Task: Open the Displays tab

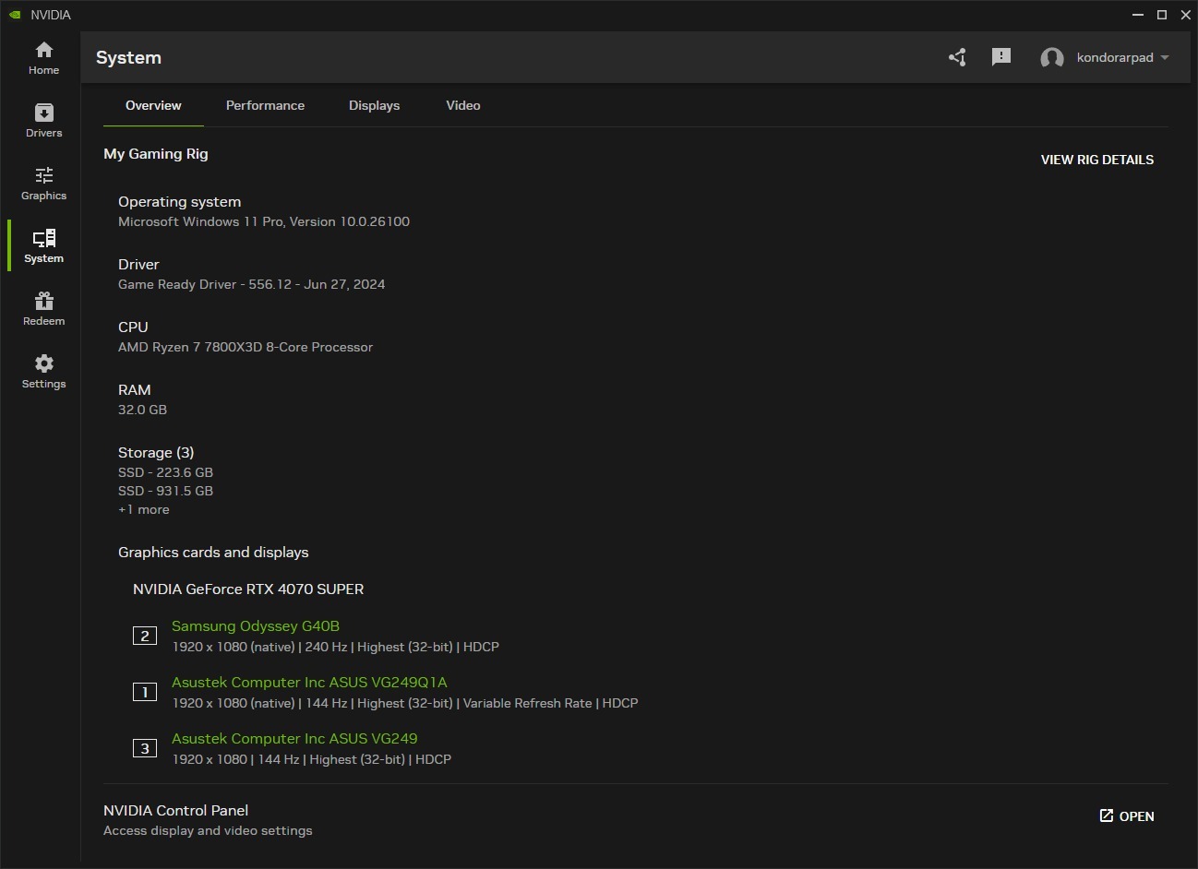Action: pos(374,105)
